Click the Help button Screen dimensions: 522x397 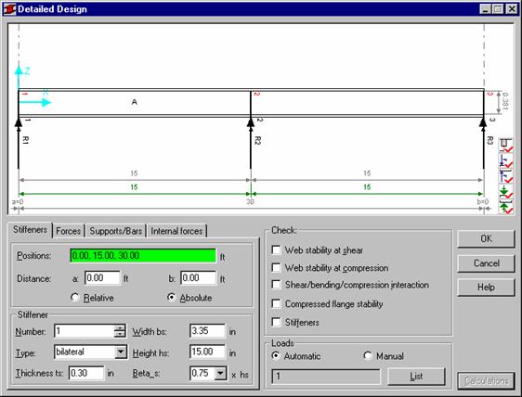pos(486,287)
